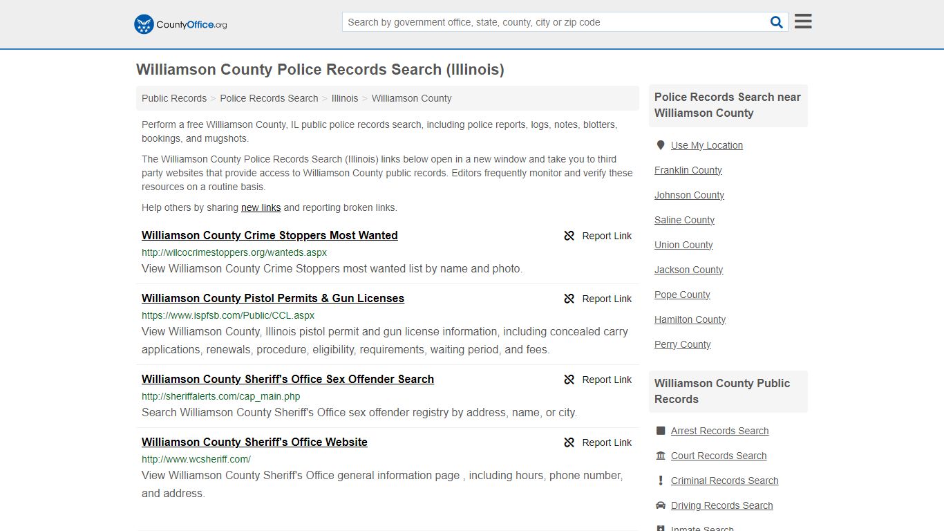Select Williamson County breadcrumb
944x531 pixels.
tap(412, 98)
